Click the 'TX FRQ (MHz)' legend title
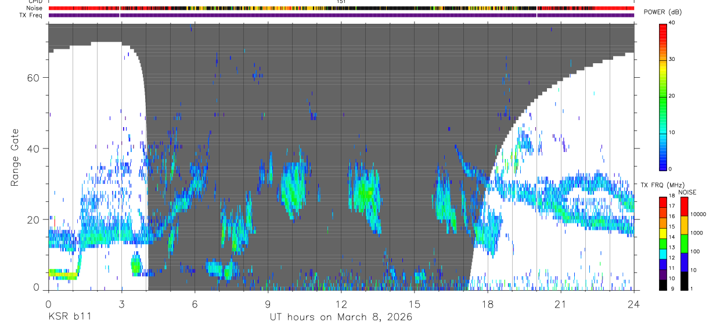The image size is (713, 329). tap(663, 185)
